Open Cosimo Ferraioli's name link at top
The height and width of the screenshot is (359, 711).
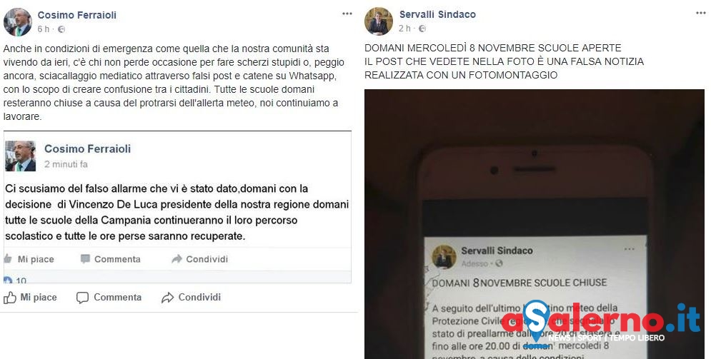77,15
